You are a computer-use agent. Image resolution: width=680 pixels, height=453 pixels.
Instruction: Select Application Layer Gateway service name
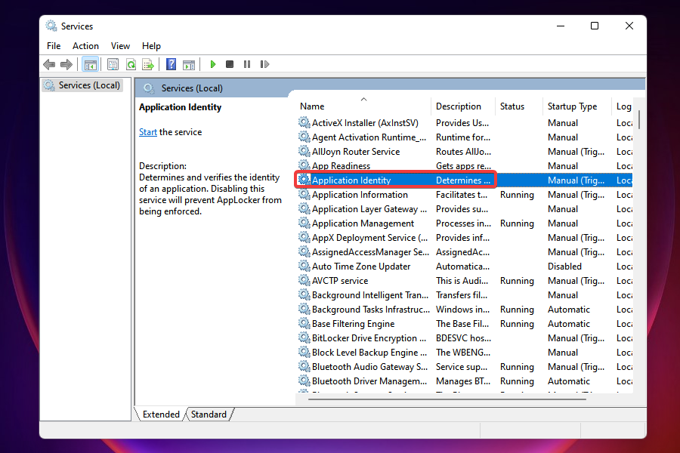(x=369, y=209)
